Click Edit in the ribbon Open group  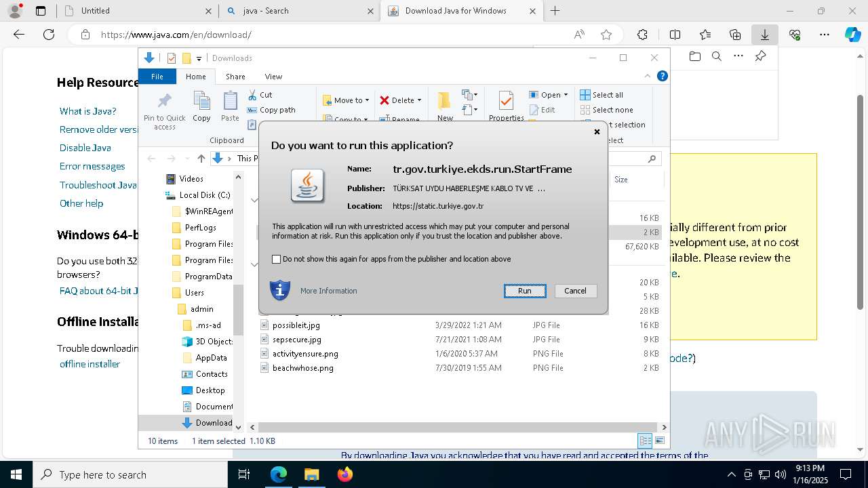click(542, 110)
